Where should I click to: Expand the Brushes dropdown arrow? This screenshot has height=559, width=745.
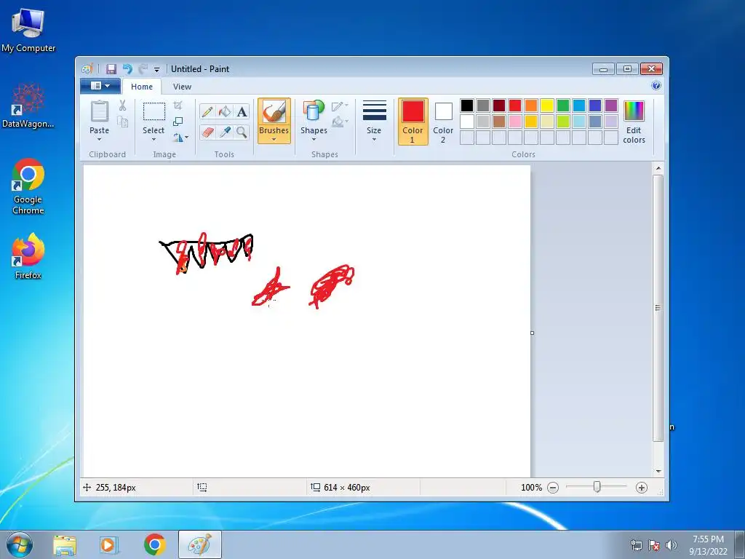point(274,139)
